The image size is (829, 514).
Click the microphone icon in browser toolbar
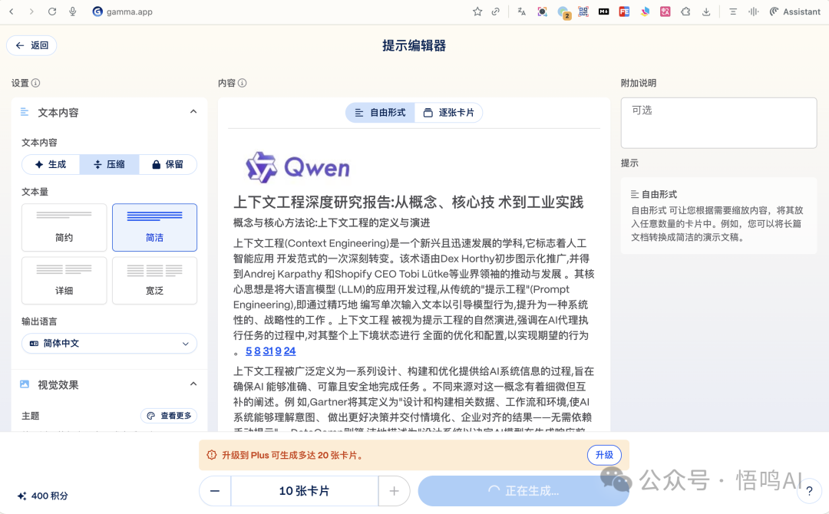[x=73, y=12]
